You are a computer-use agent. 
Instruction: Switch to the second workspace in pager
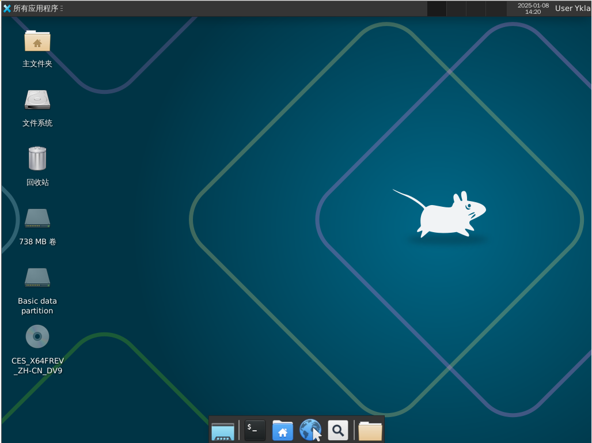click(457, 8)
